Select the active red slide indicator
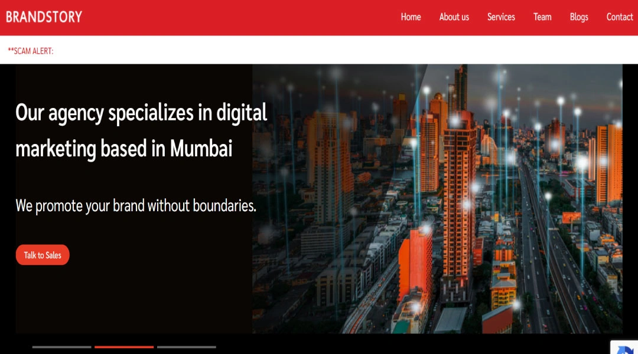This screenshot has width=638, height=354. 124,347
